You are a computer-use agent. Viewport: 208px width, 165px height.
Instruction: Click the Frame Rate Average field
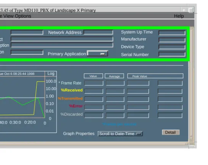tap(115, 83)
